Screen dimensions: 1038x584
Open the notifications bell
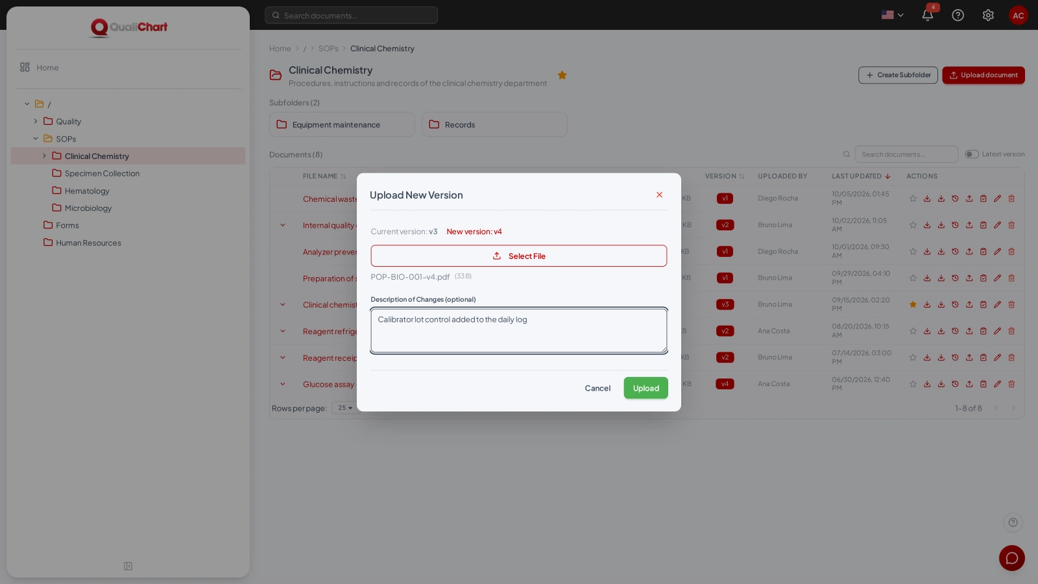point(928,15)
